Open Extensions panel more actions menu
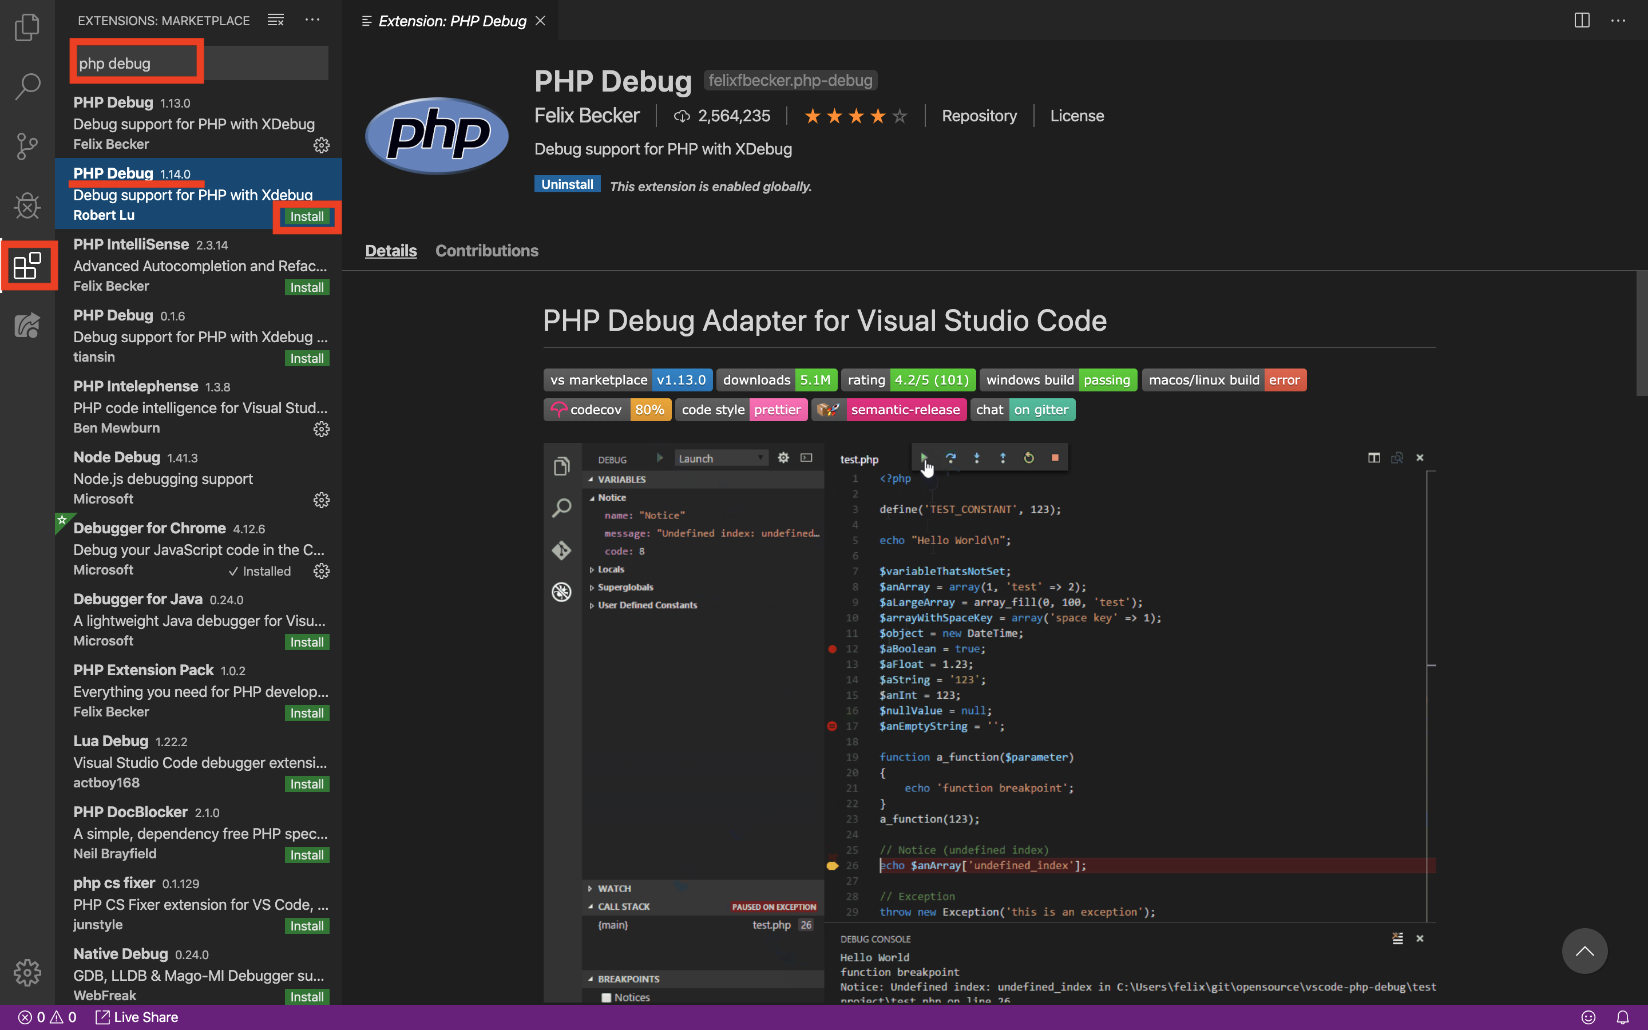Viewport: 1648px width, 1030px height. point(312,21)
